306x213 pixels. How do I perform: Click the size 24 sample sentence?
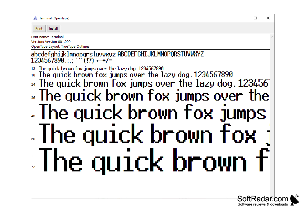[x=154, y=84]
